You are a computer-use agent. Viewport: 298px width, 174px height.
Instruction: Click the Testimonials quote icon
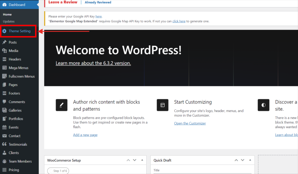[x=4, y=144]
